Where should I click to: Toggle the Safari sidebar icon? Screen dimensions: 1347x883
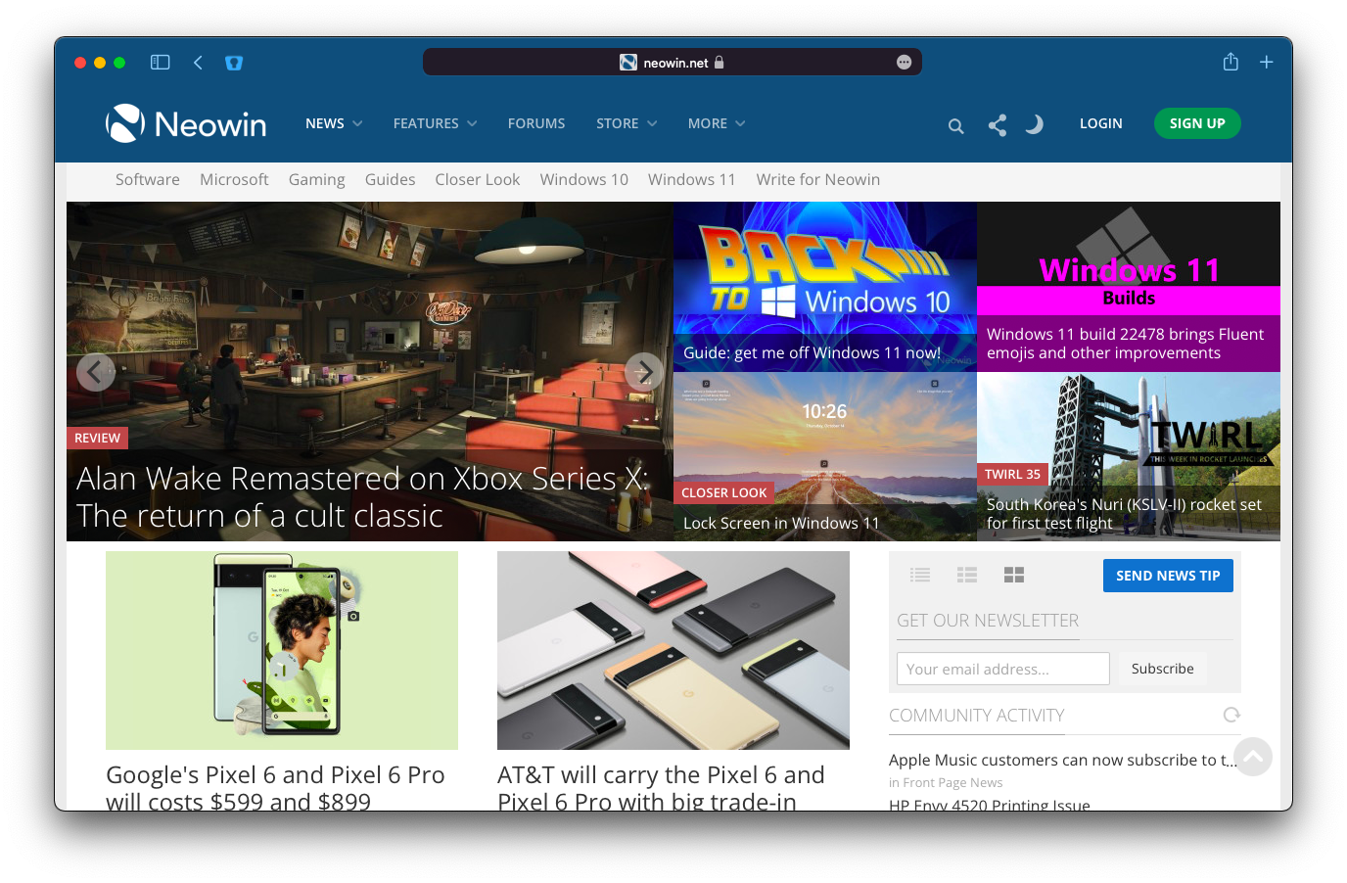161,63
